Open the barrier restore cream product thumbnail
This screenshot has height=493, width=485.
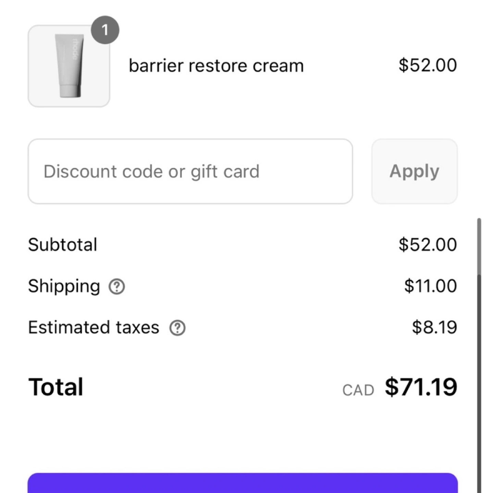pyautogui.click(x=69, y=66)
